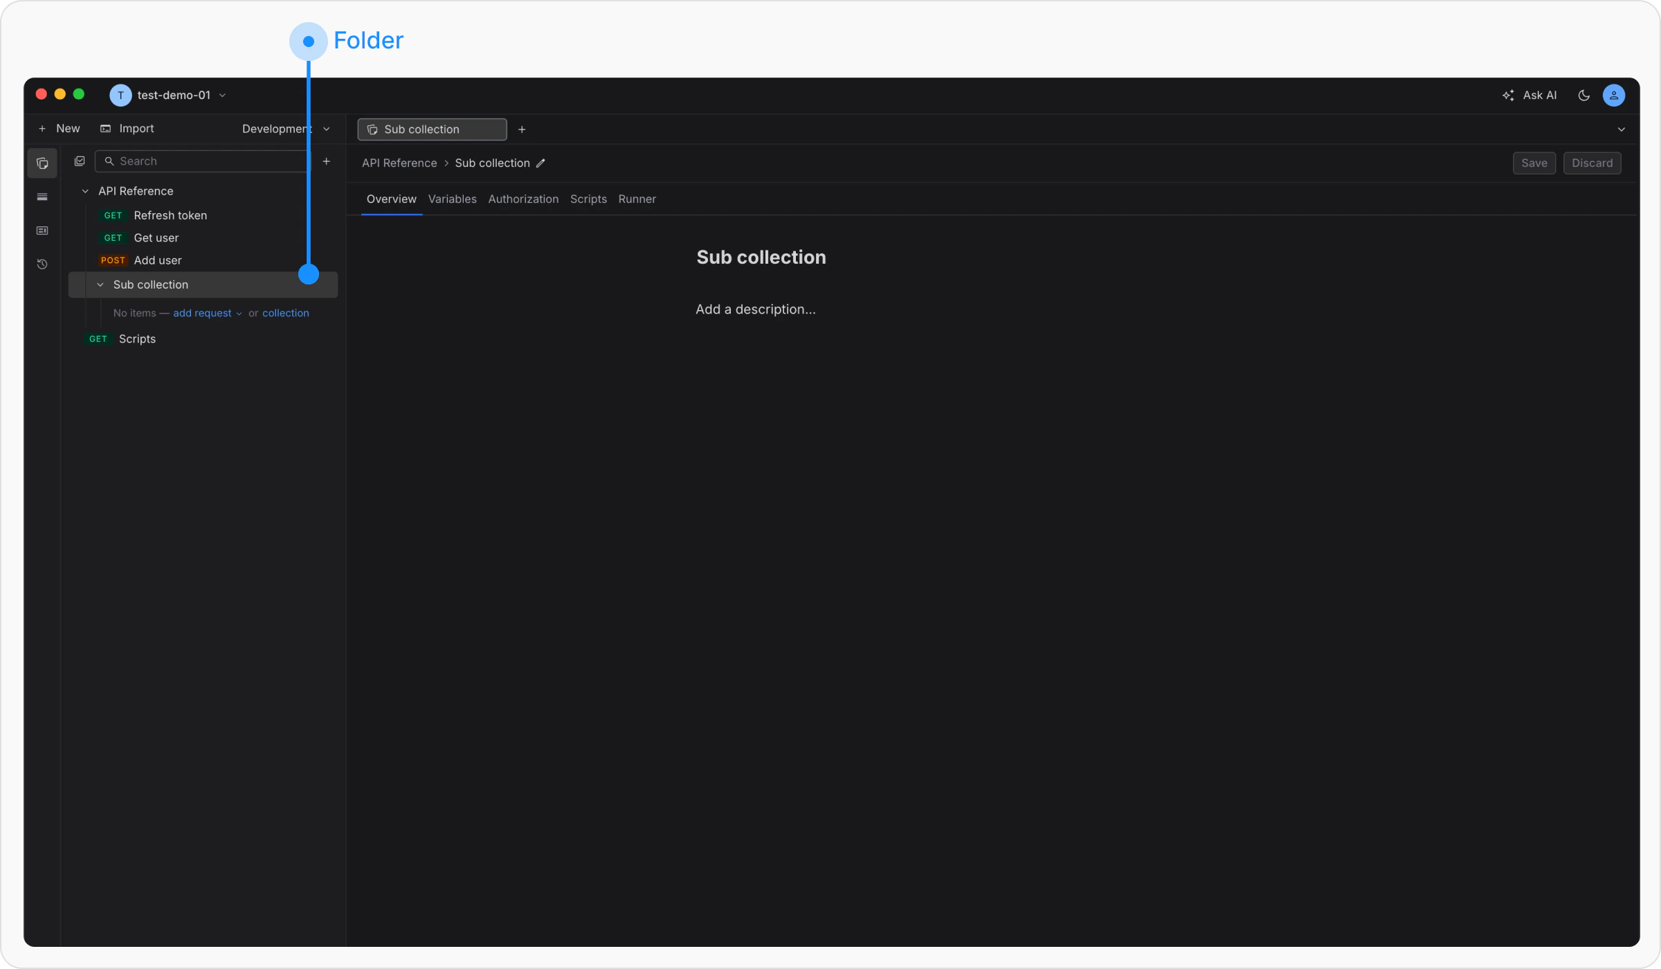Click the multi-select checklist icon near Search
The height and width of the screenshot is (969, 1661).
[x=80, y=161]
